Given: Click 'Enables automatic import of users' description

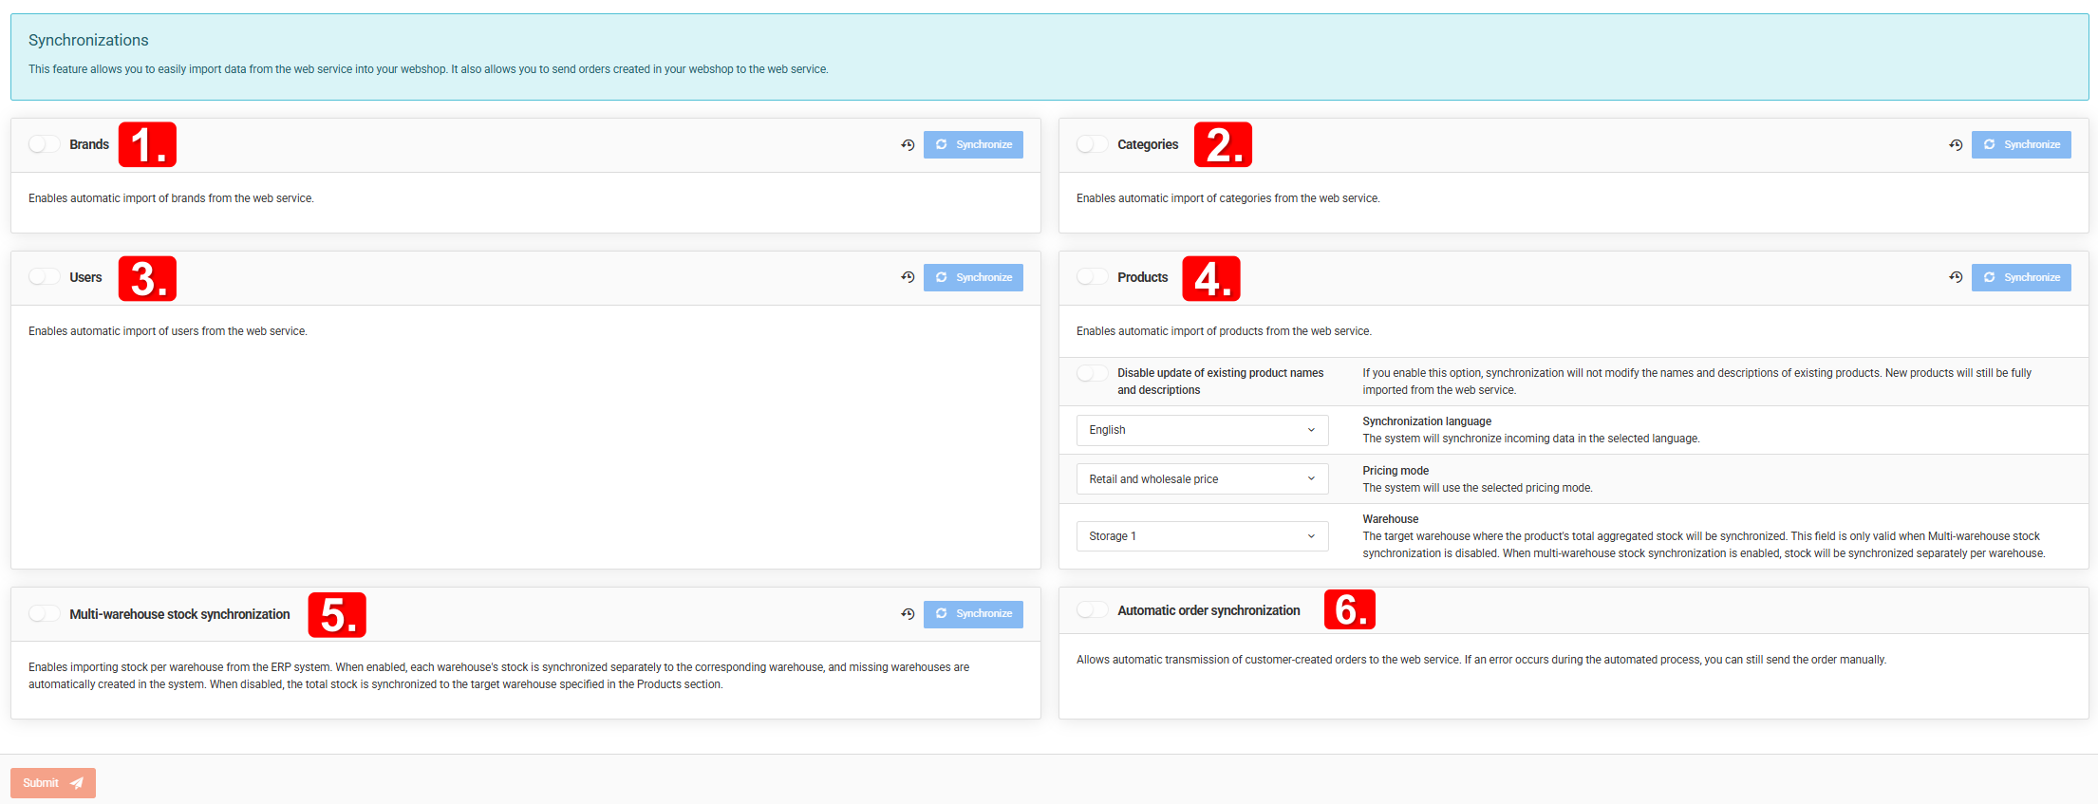Looking at the screenshot, I should click(168, 331).
